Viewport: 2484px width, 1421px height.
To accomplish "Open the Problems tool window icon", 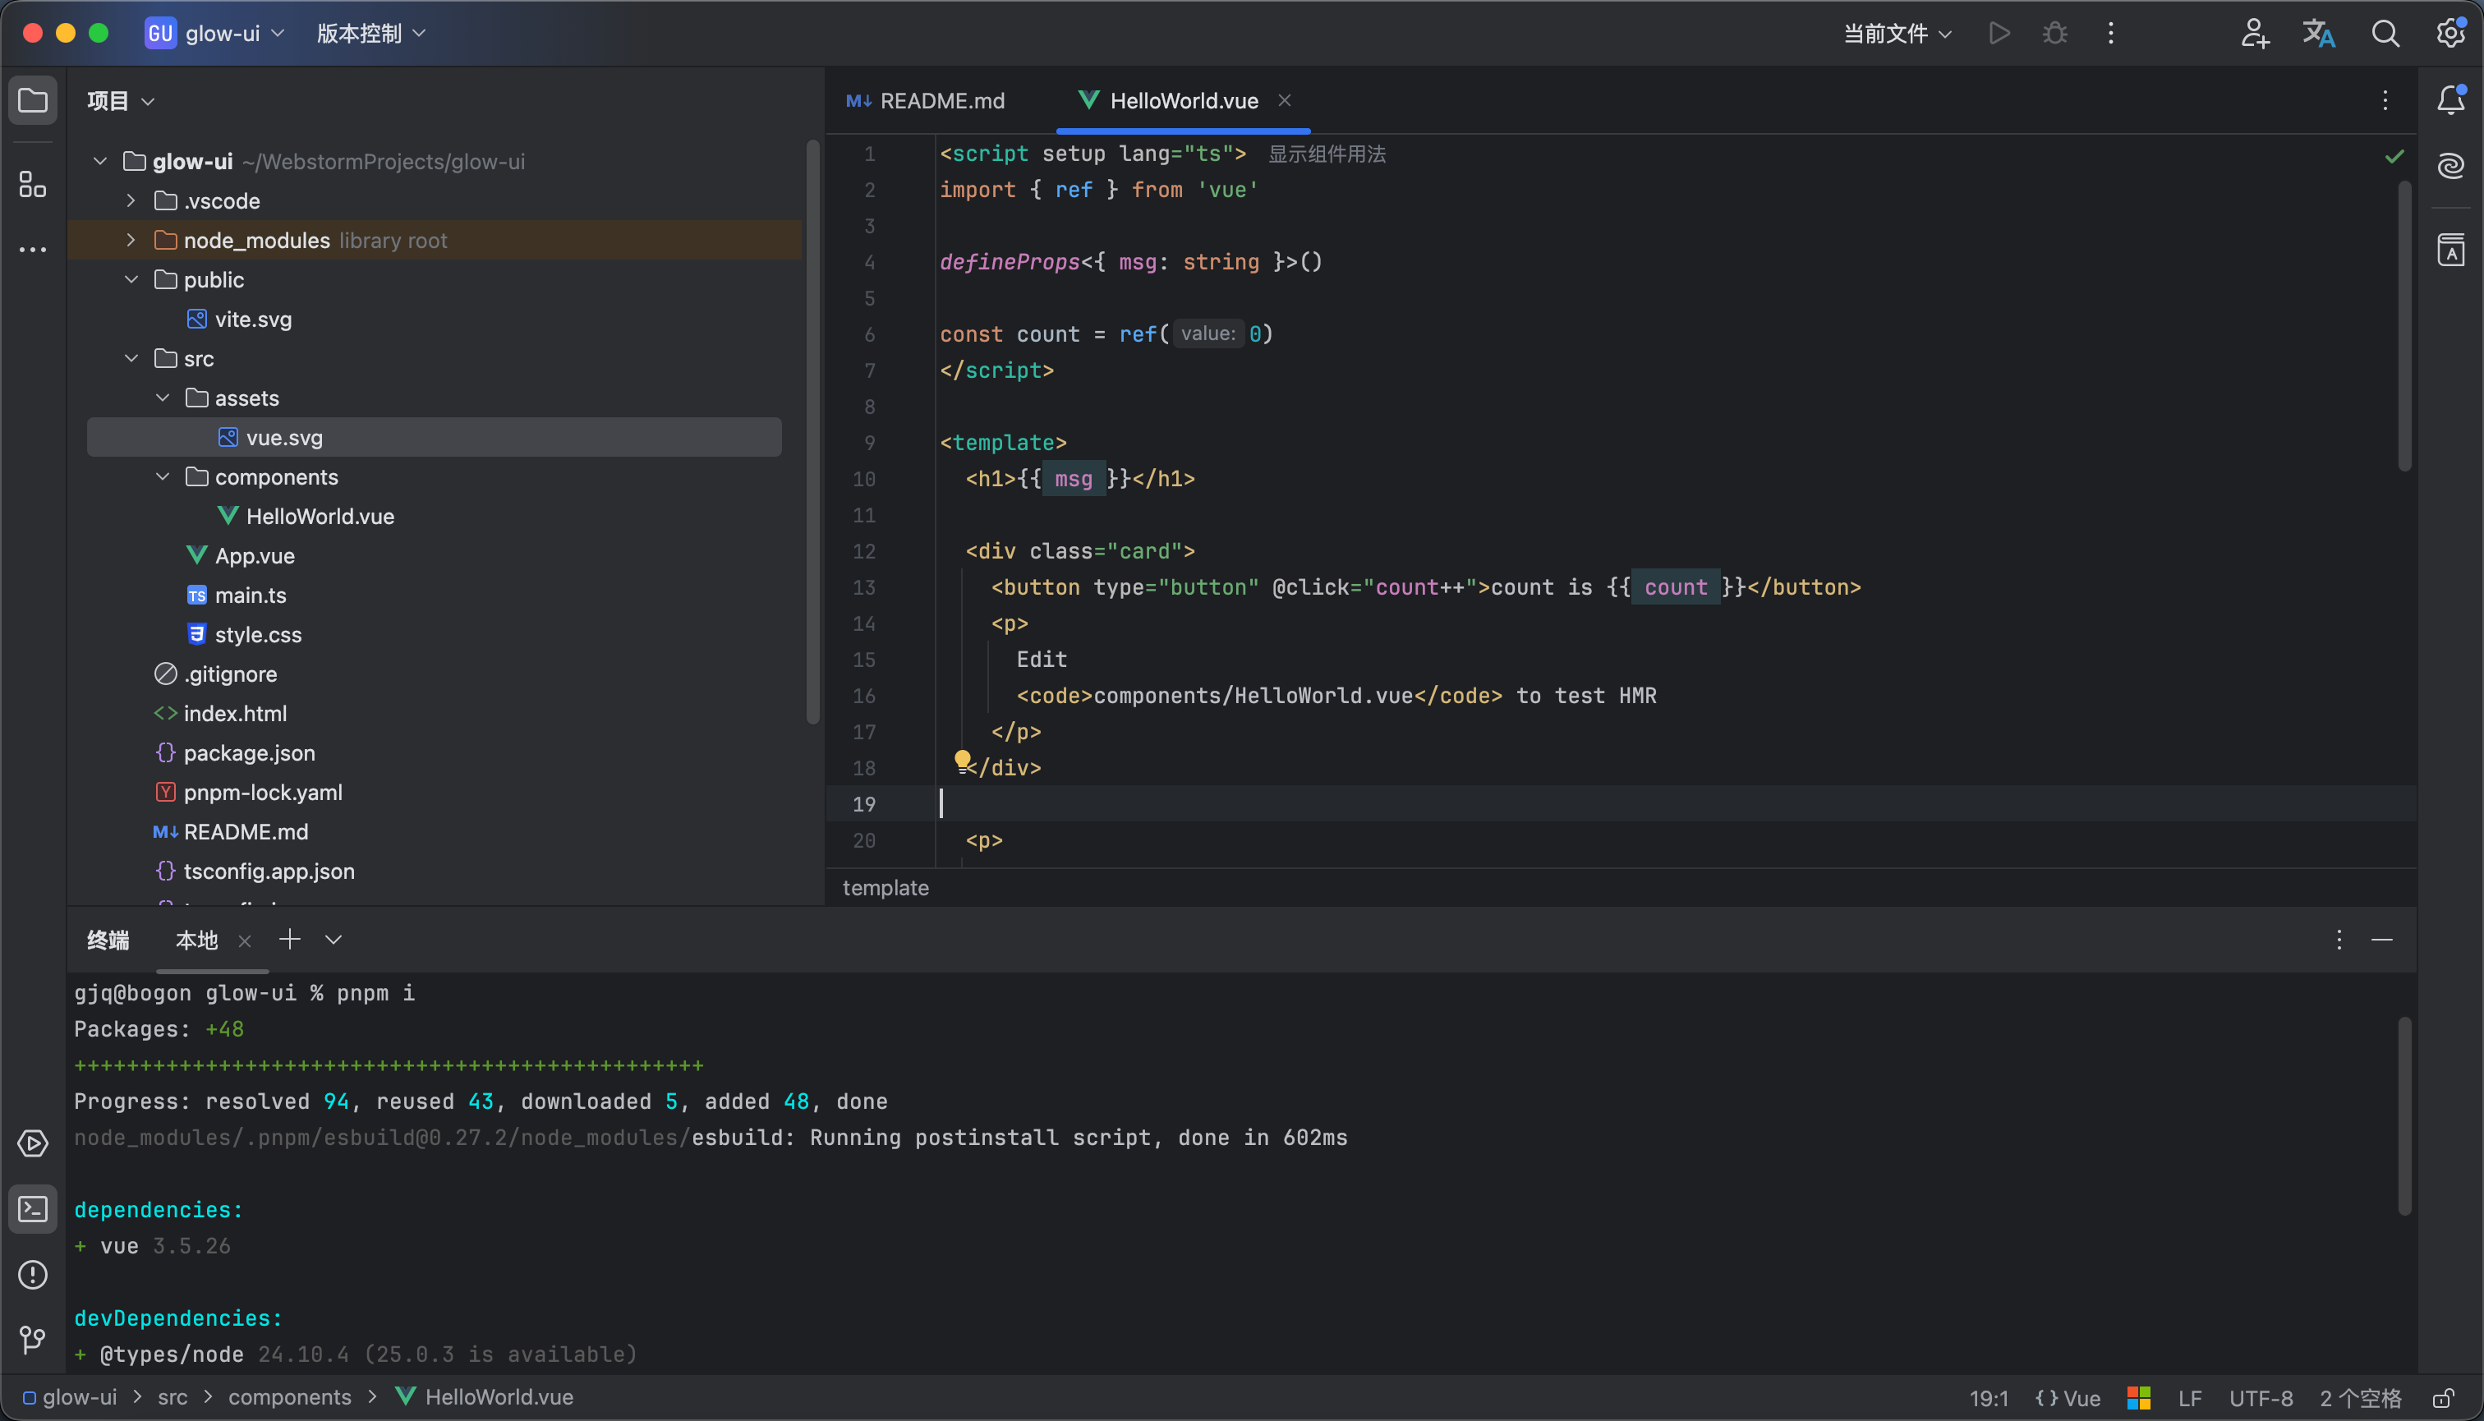I will (x=32, y=1275).
